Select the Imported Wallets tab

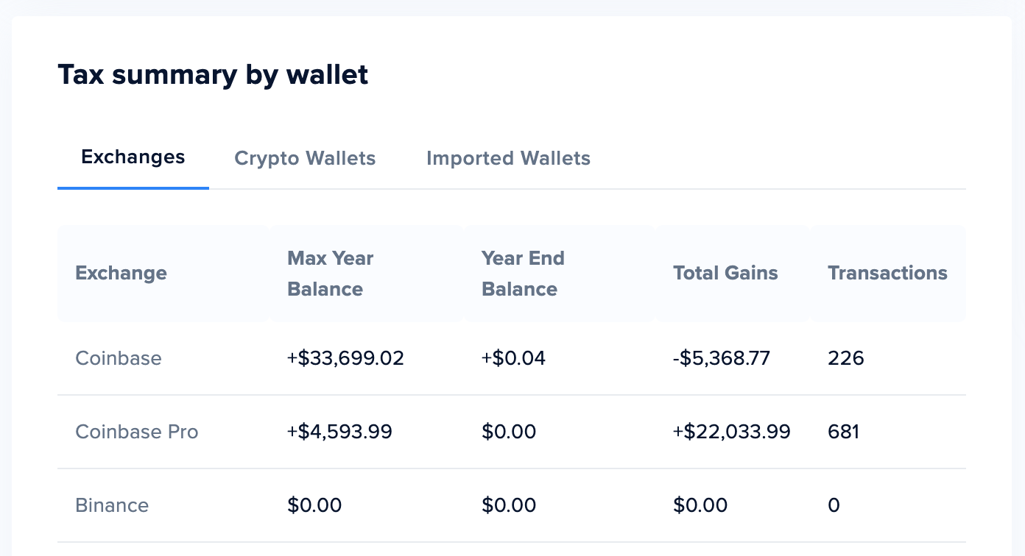(508, 158)
